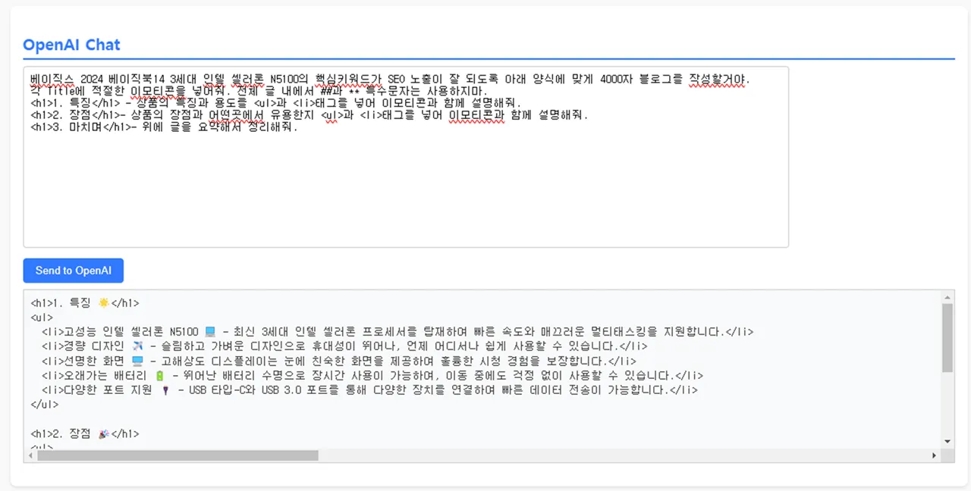Click the airplane emoji beside 경량 디자인
This screenshot has width=971, height=491.
click(137, 346)
